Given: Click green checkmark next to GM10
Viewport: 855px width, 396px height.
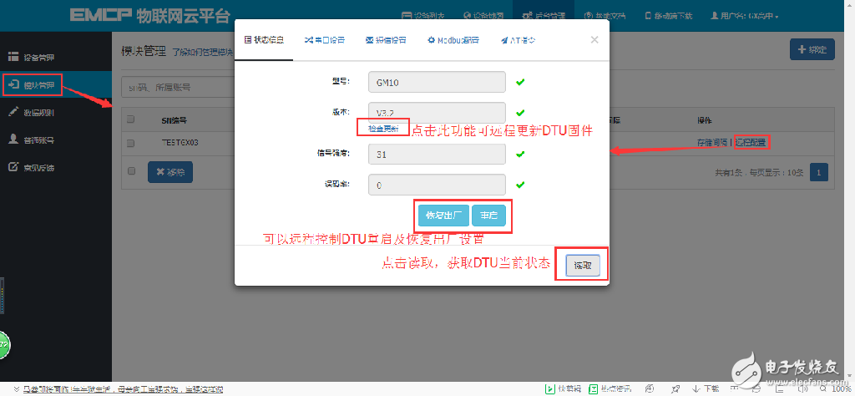Looking at the screenshot, I should click(x=520, y=83).
